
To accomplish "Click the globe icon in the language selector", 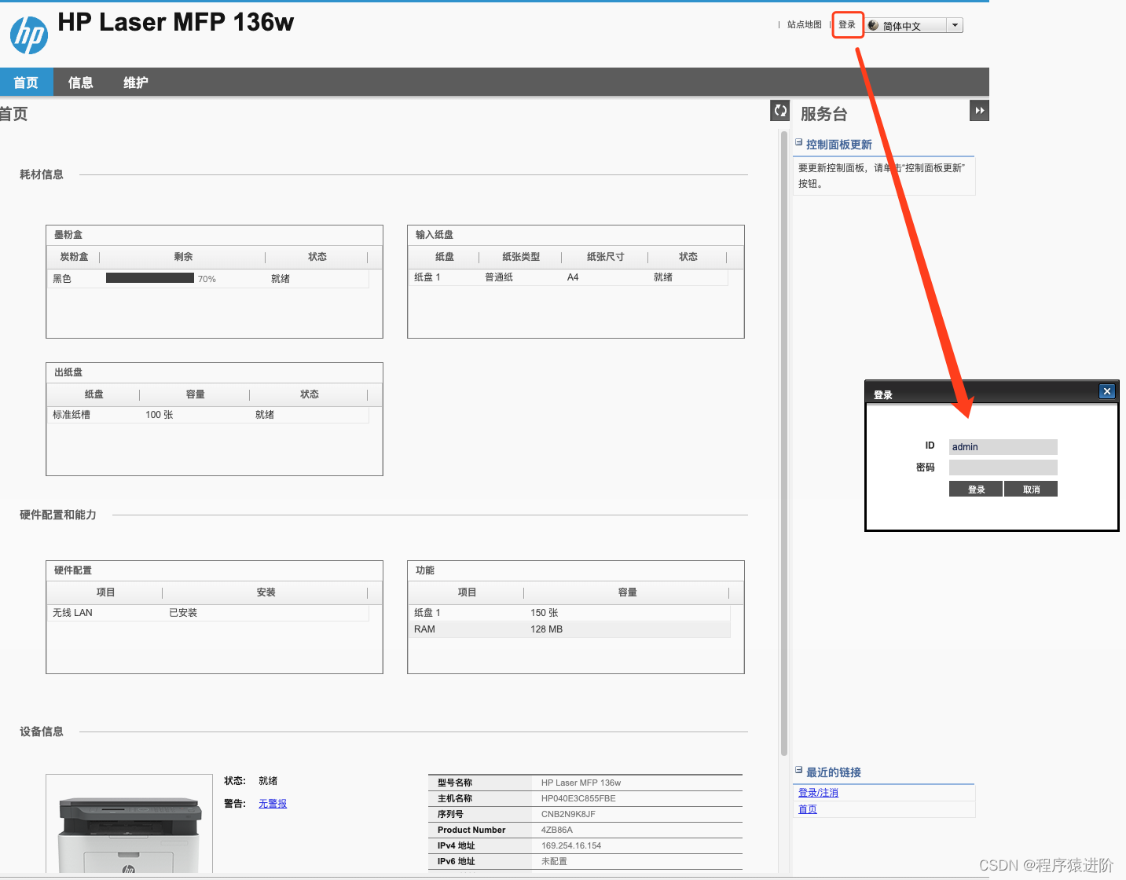I will click(873, 25).
